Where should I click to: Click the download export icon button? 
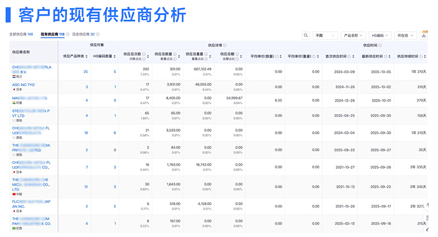click(424, 35)
